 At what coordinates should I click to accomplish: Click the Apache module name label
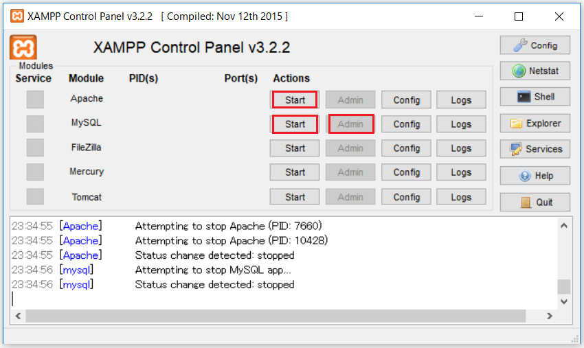tap(87, 98)
